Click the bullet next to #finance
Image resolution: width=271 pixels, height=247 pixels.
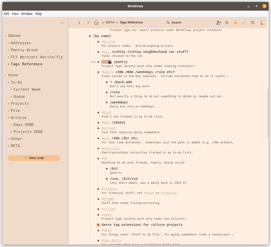[x=98, y=189]
